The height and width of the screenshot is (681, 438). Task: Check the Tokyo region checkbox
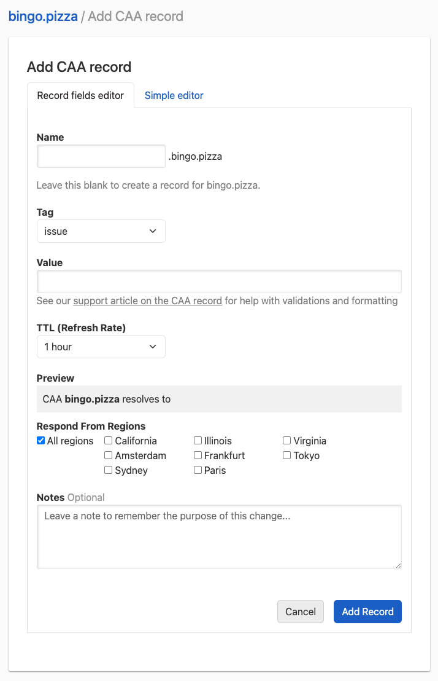click(x=286, y=455)
